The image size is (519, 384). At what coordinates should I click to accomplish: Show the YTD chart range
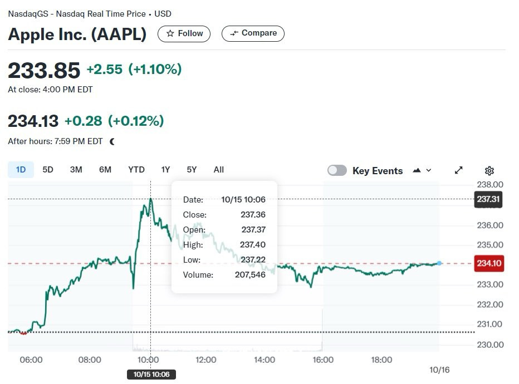click(x=136, y=170)
